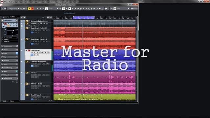Expand the Fader inspector section
Image resolution: width=210 pixels, height=118 pixels.
[10, 71]
